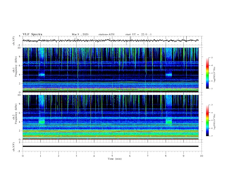Screen dimensions: 227x175
Task: Click the ch.2 Frequency (kHz) axis label
Action: [15, 114]
